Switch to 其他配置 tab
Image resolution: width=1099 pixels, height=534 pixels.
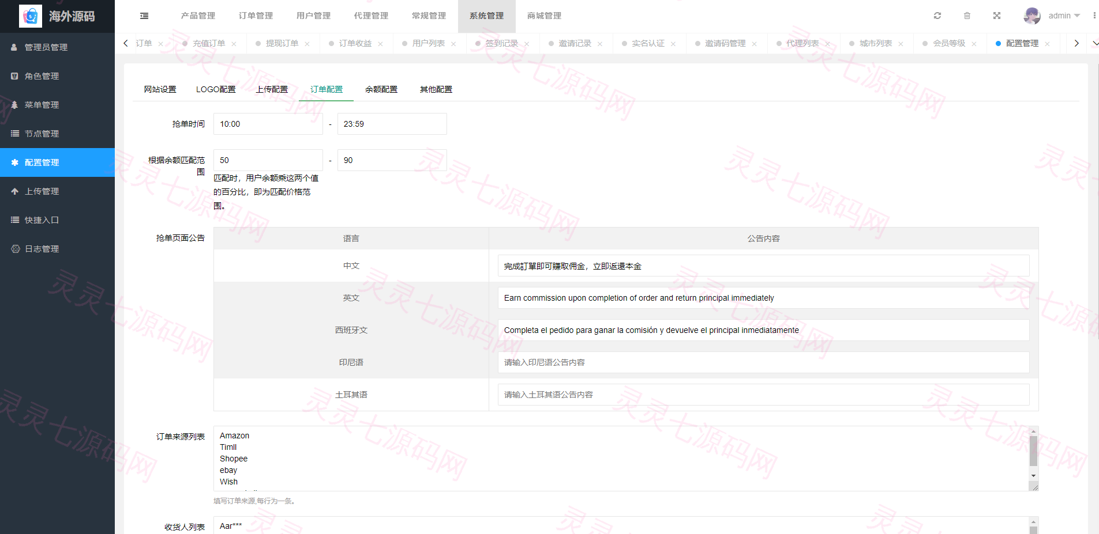click(436, 89)
